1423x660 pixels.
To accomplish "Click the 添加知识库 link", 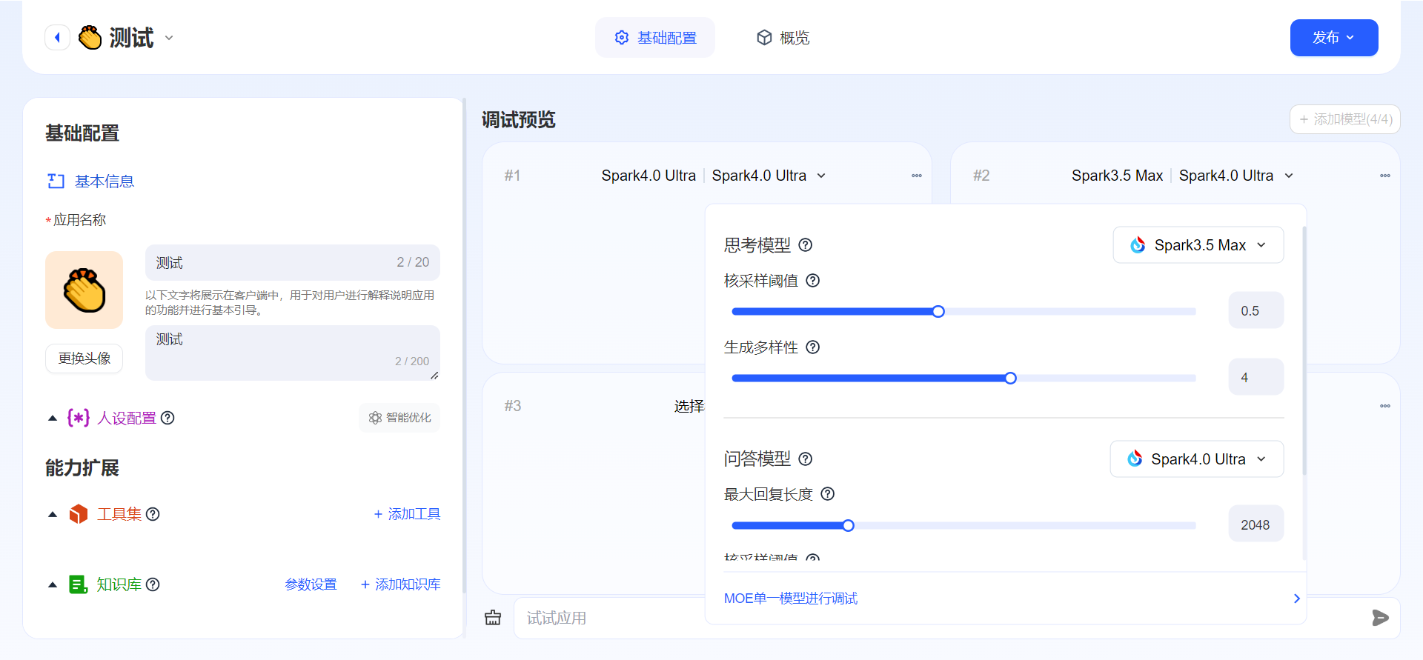I will click(400, 584).
